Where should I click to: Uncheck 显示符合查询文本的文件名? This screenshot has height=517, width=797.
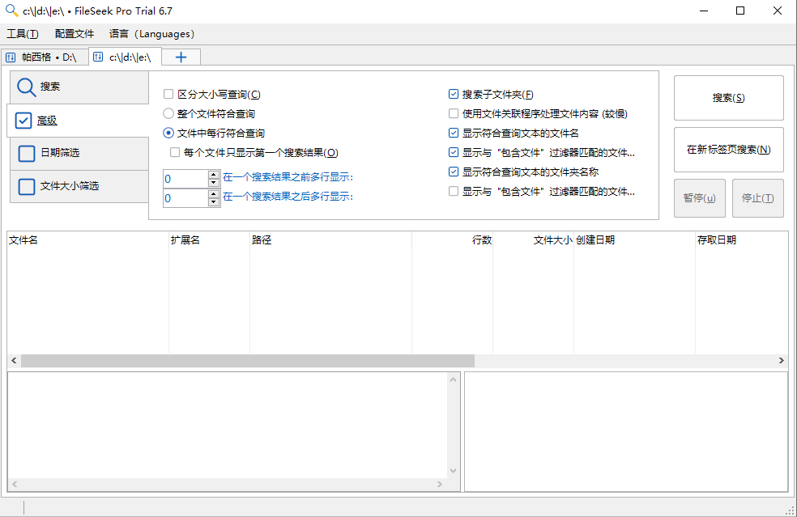(454, 133)
